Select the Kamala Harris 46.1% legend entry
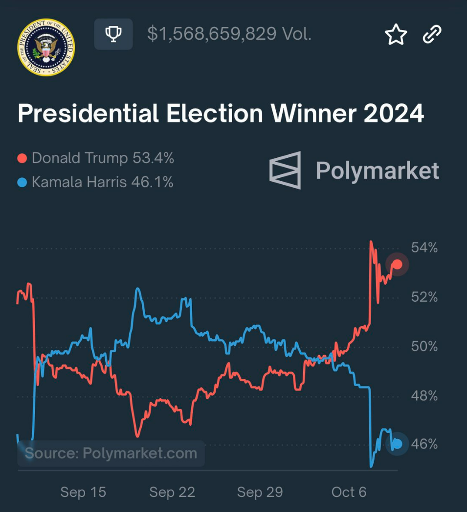The image size is (467, 512). (x=95, y=183)
